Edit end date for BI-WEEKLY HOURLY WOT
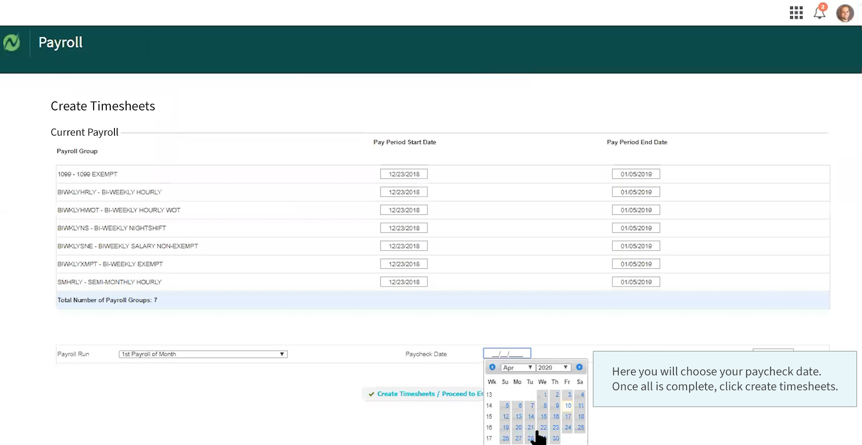 (x=636, y=210)
